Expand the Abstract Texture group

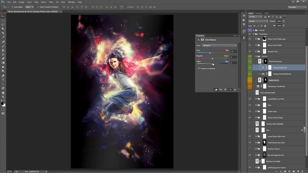pyautogui.click(x=256, y=149)
